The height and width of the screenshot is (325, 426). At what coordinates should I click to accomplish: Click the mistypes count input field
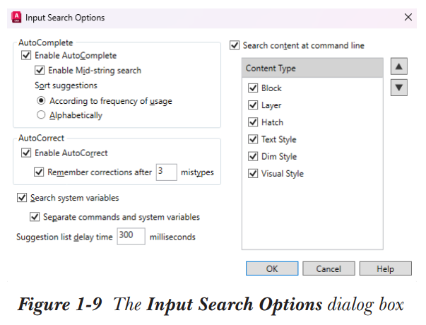(x=167, y=172)
